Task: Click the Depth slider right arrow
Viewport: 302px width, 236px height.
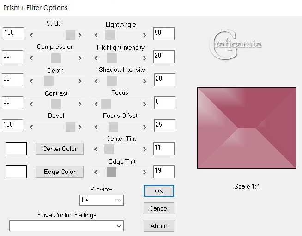Action: click(80, 81)
